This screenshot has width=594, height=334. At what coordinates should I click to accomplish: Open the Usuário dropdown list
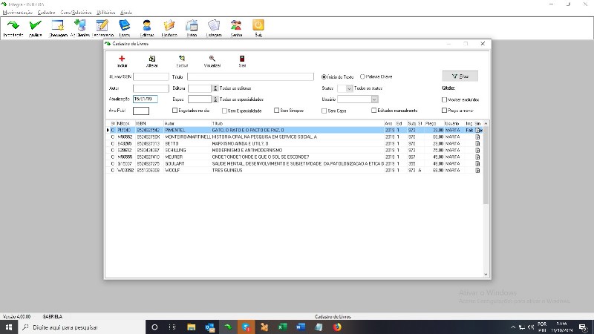(374, 99)
